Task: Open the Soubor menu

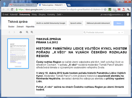Action: click(x=11, y=27)
